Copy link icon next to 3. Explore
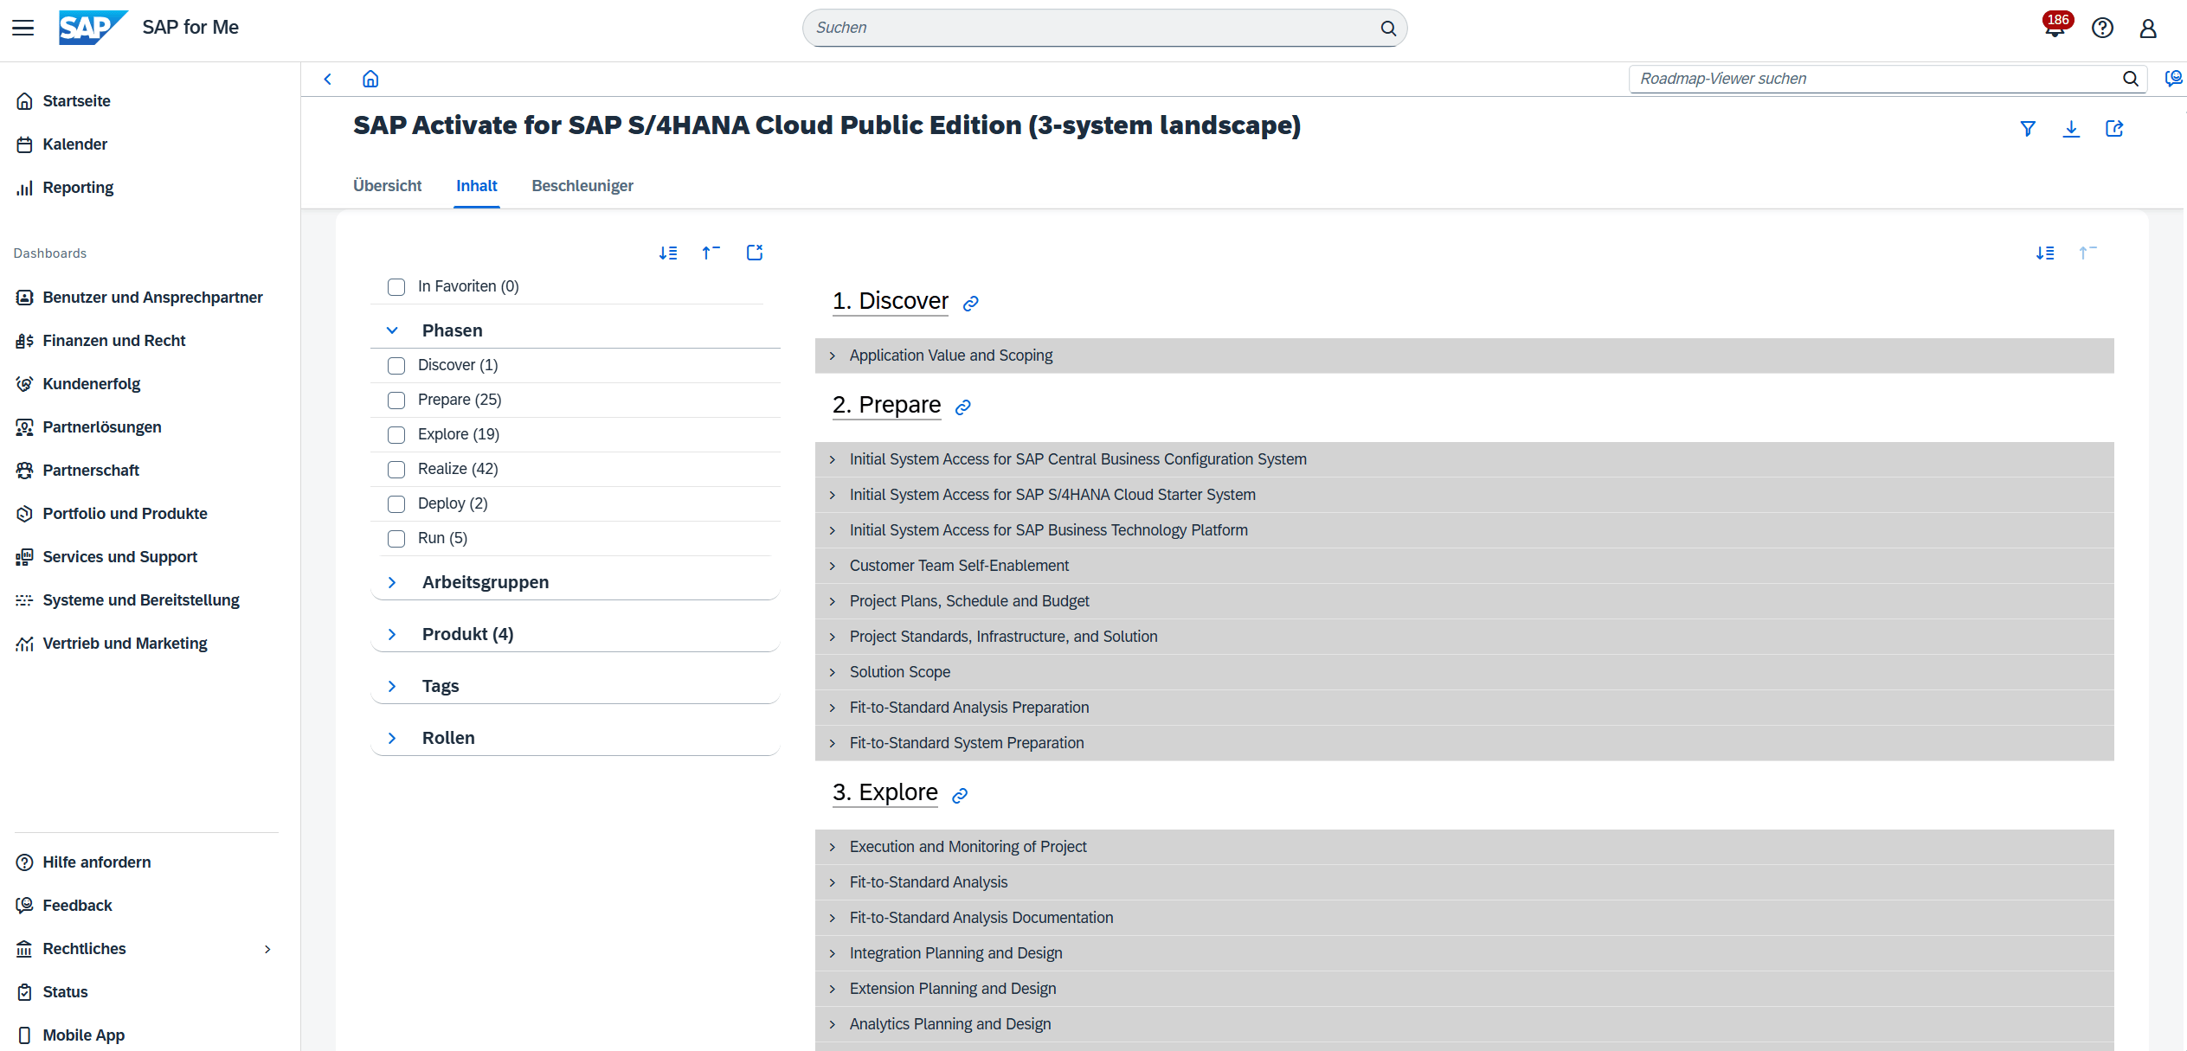The width and height of the screenshot is (2187, 1051). pyautogui.click(x=960, y=796)
